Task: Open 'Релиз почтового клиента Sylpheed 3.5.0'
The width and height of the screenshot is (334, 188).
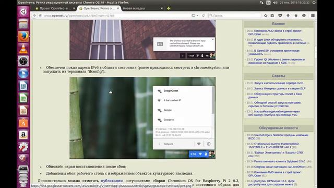Action: coord(280,161)
